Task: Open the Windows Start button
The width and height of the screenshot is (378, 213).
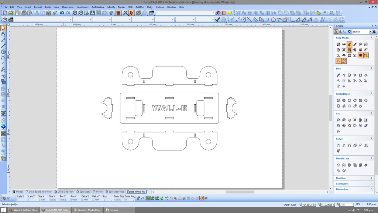Action: click(x=4, y=210)
